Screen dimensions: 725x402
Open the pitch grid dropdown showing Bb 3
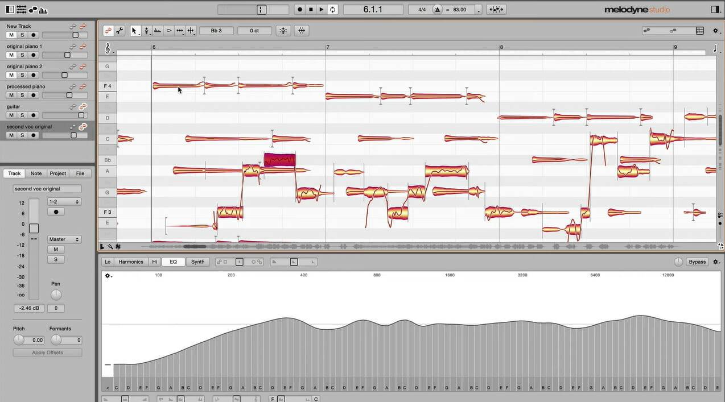[216, 31]
